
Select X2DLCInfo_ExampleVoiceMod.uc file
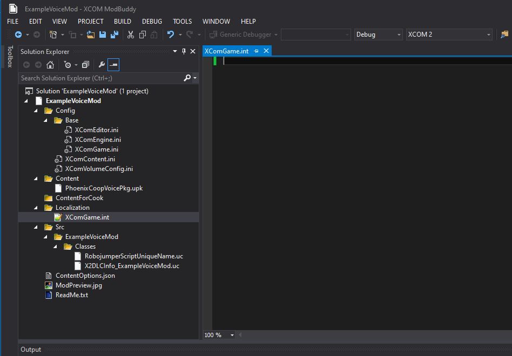click(132, 266)
